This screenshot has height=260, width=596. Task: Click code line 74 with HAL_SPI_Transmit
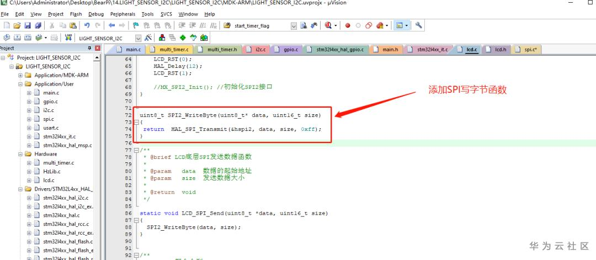232,129
